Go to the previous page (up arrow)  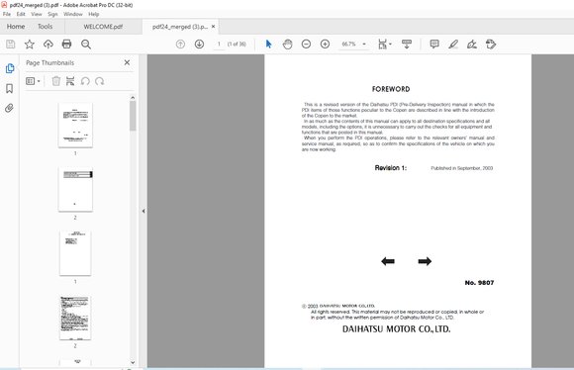180,45
